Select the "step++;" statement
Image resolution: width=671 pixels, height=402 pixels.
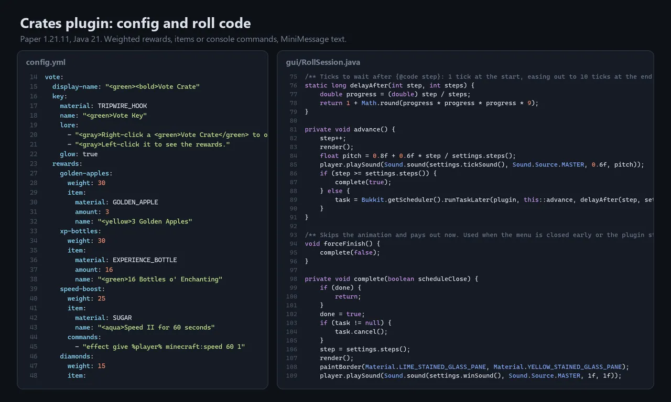pos(333,138)
